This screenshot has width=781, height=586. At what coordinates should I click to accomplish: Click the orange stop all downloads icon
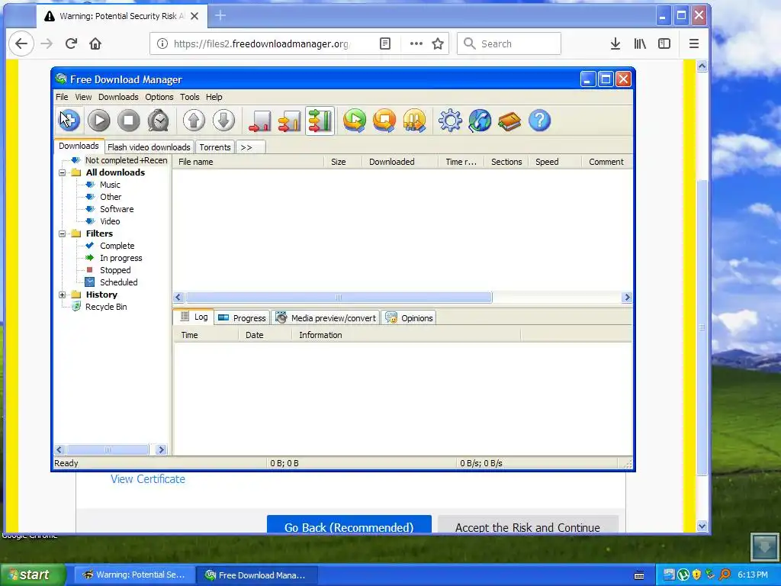click(x=384, y=121)
